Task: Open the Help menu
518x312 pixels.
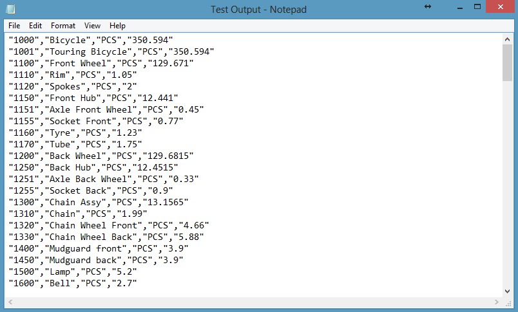Action: [x=117, y=26]
